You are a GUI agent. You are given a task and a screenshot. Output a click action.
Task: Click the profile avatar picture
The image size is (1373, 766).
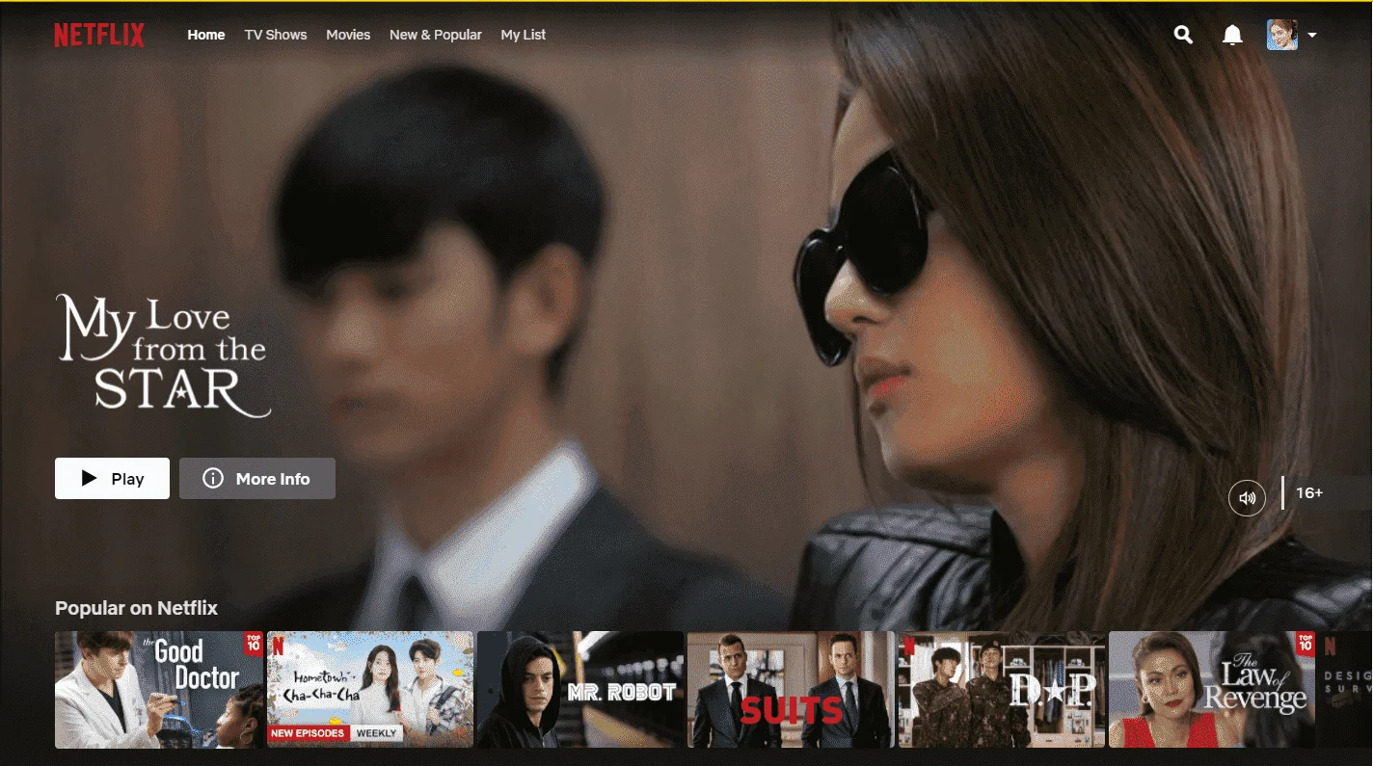(x=1281, y=35)
